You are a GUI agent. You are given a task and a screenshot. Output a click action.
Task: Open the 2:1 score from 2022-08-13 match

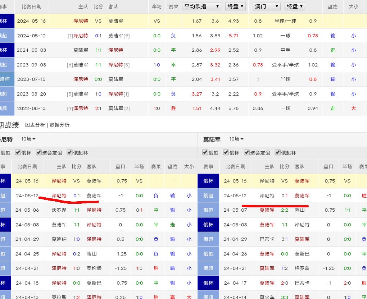click(98, 108)
